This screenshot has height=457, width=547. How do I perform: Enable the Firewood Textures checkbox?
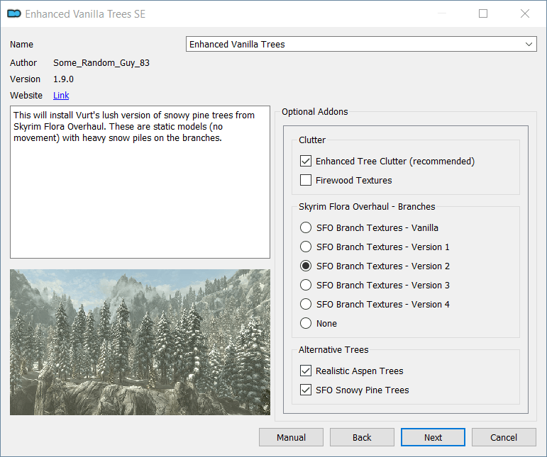[306, 180]
